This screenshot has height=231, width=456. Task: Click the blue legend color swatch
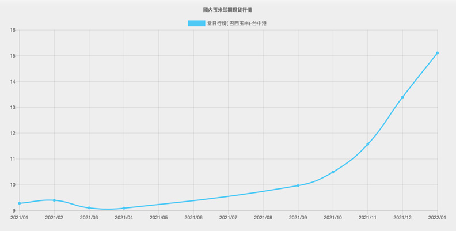pos(196,24)
